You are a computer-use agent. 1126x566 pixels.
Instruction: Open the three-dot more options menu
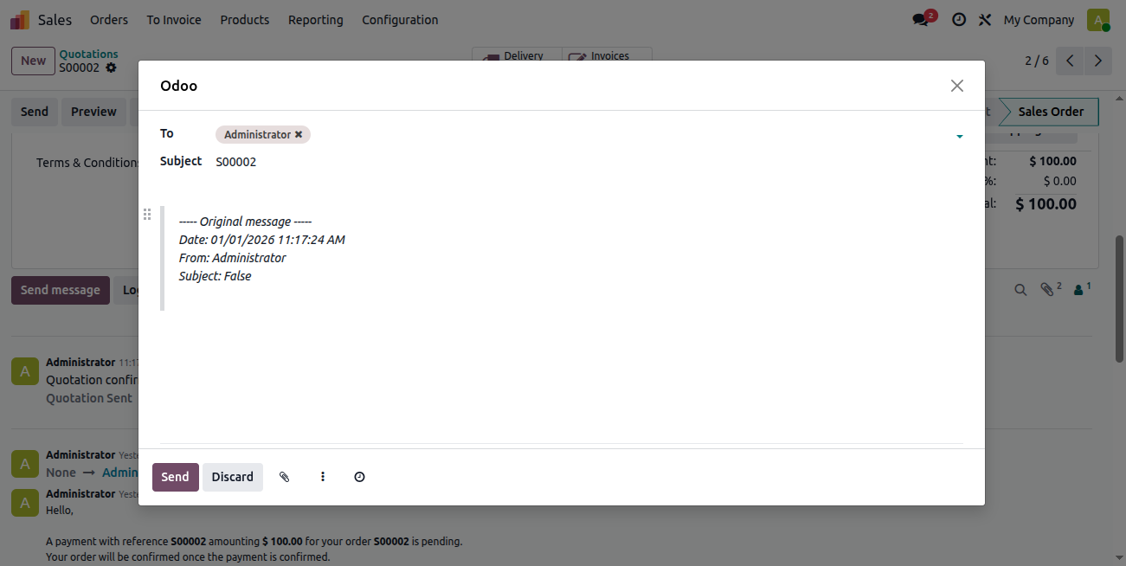(x=323, y=477)
